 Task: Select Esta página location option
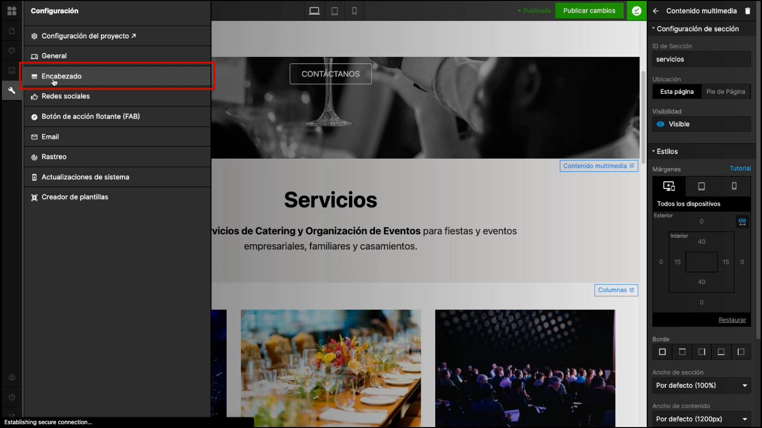(x=677, y=92)
